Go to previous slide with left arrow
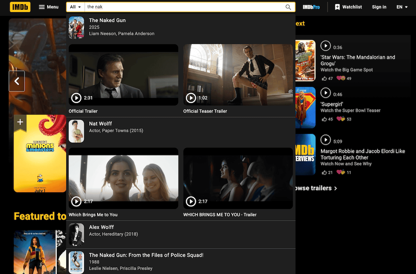 pyautogui.click(x=17, y=81)
